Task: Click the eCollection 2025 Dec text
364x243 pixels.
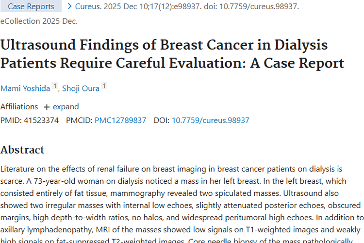Action: click(39, 21)
